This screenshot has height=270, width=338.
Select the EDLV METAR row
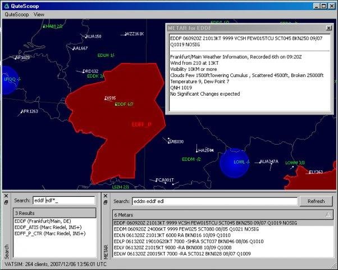(223, 247)
